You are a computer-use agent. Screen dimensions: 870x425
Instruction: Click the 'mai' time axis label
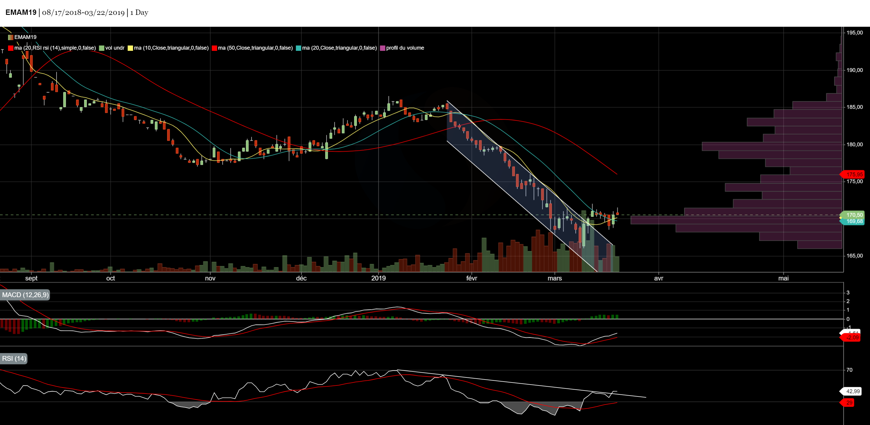click(x=784, y=278)
